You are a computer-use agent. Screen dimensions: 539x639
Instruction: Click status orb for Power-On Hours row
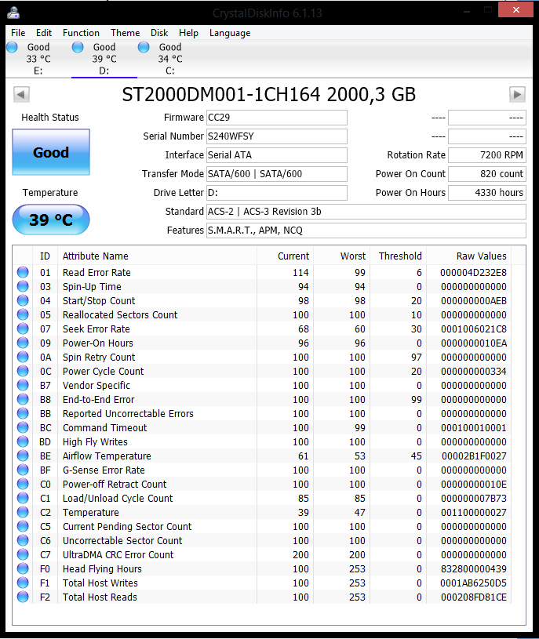tap(23, 343)
